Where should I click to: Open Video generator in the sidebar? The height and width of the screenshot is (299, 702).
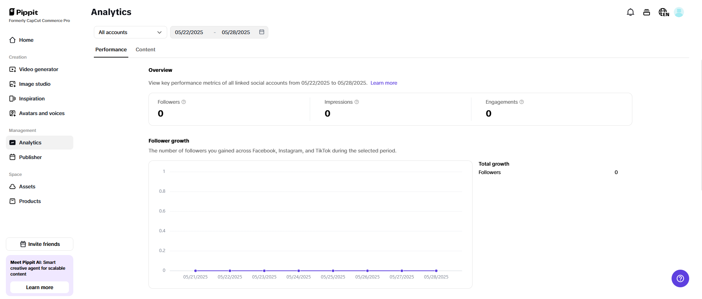pos(38,69)
